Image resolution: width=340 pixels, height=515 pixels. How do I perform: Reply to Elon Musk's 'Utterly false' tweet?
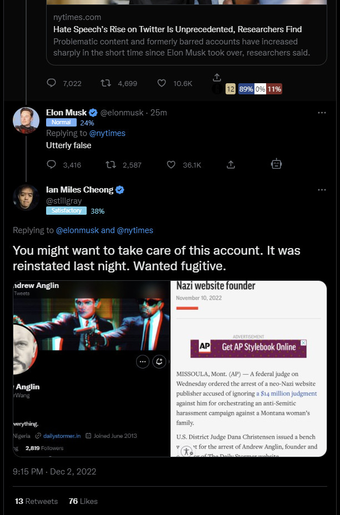click(51, 164)
